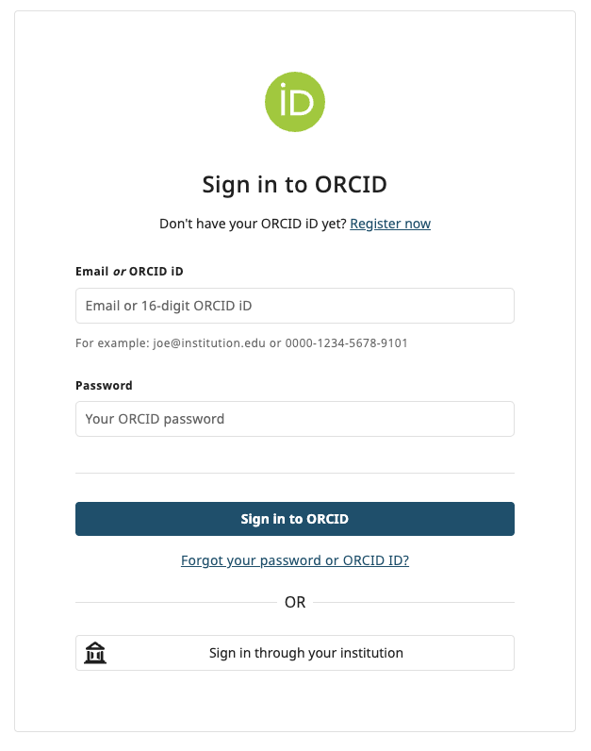591x751 pixels.
Task: Click the "Password" field label
Action: pos(104,385)
